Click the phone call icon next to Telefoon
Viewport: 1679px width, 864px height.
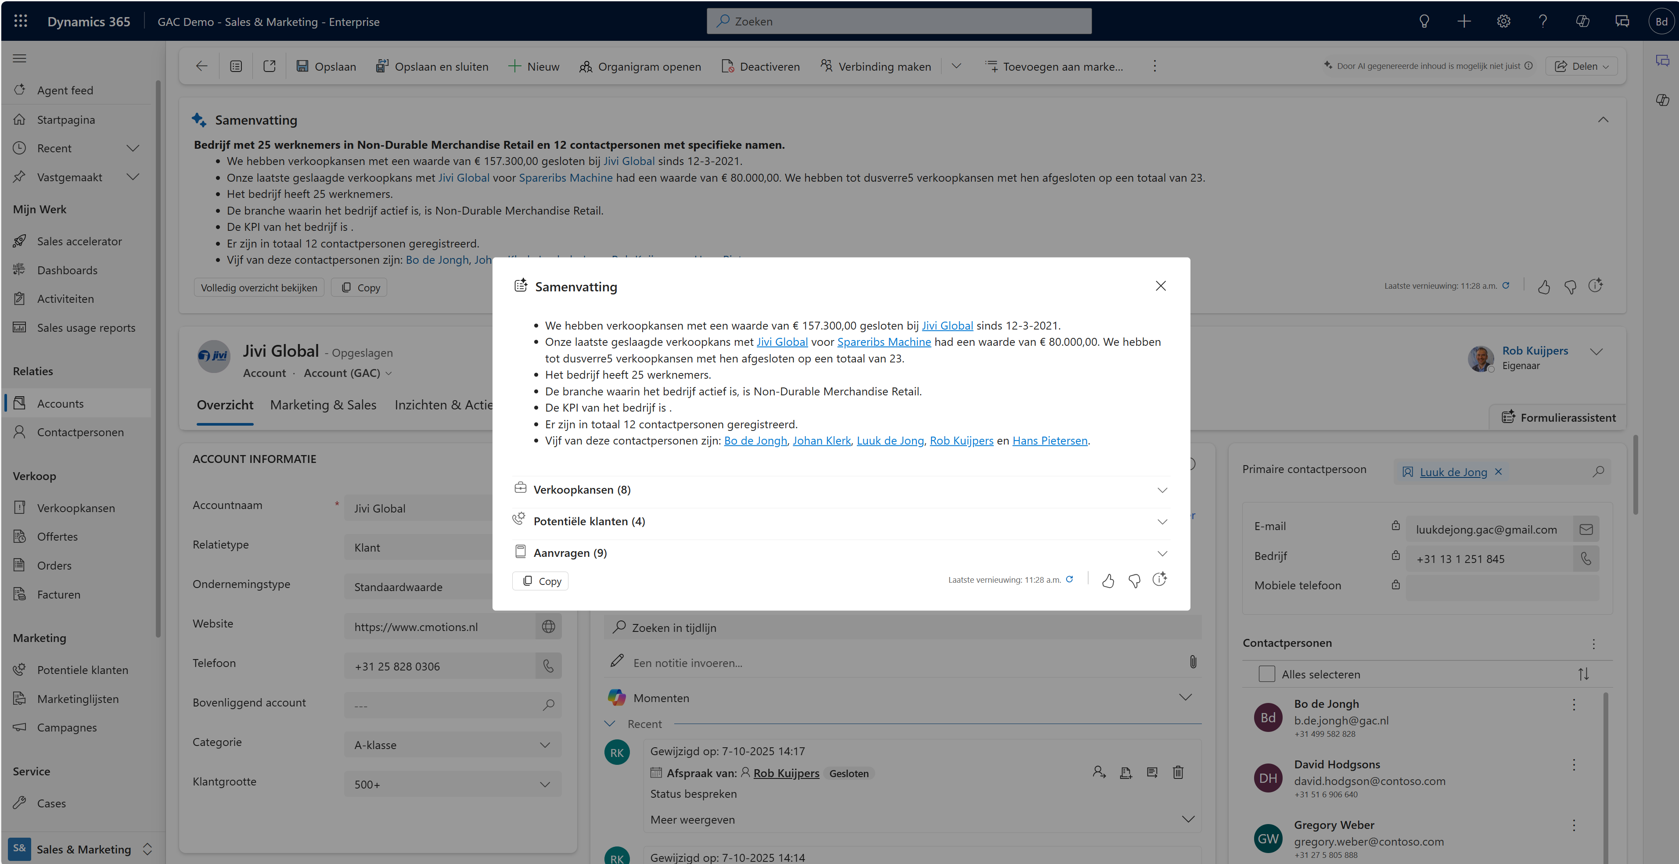[x=548, y=666]
